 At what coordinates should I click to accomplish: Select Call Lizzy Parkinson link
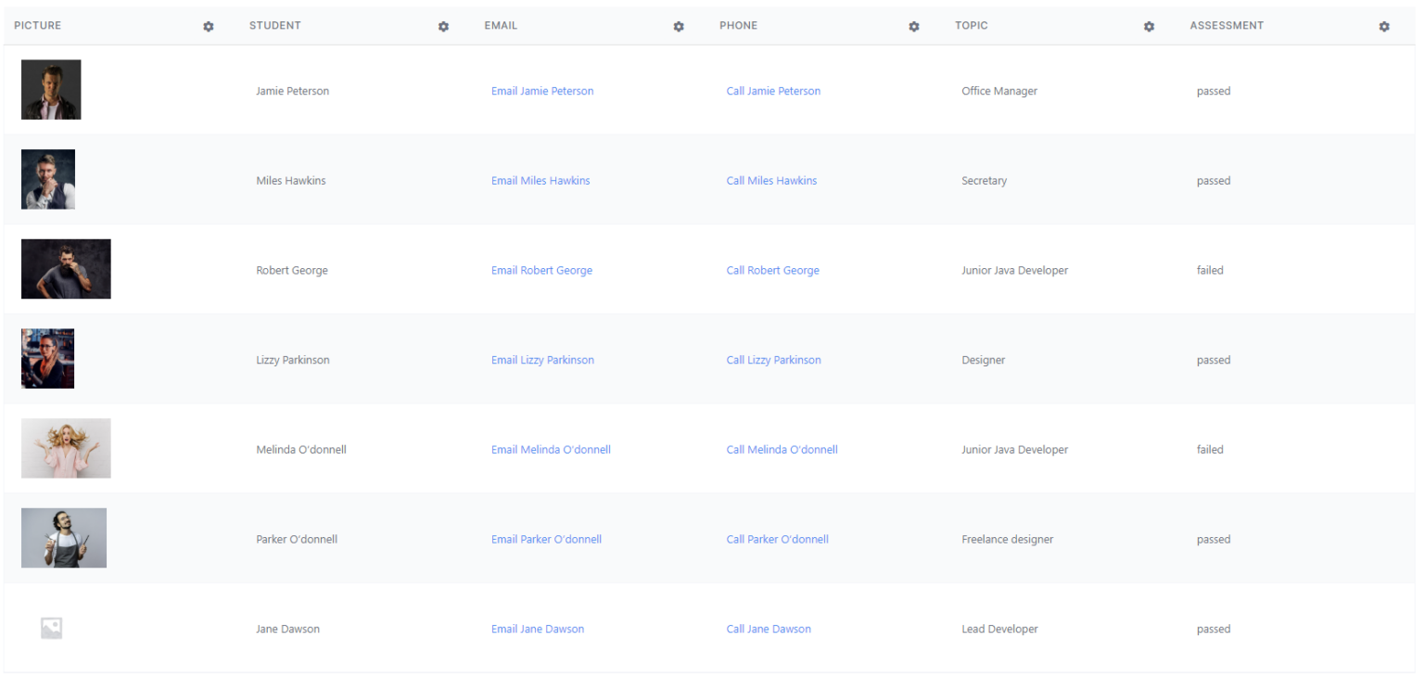pos(773,360)
